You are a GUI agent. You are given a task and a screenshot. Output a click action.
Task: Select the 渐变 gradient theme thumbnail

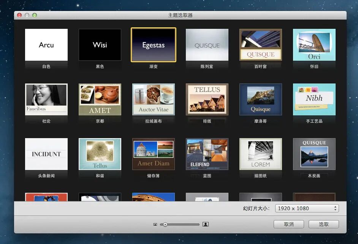point(154,45)
